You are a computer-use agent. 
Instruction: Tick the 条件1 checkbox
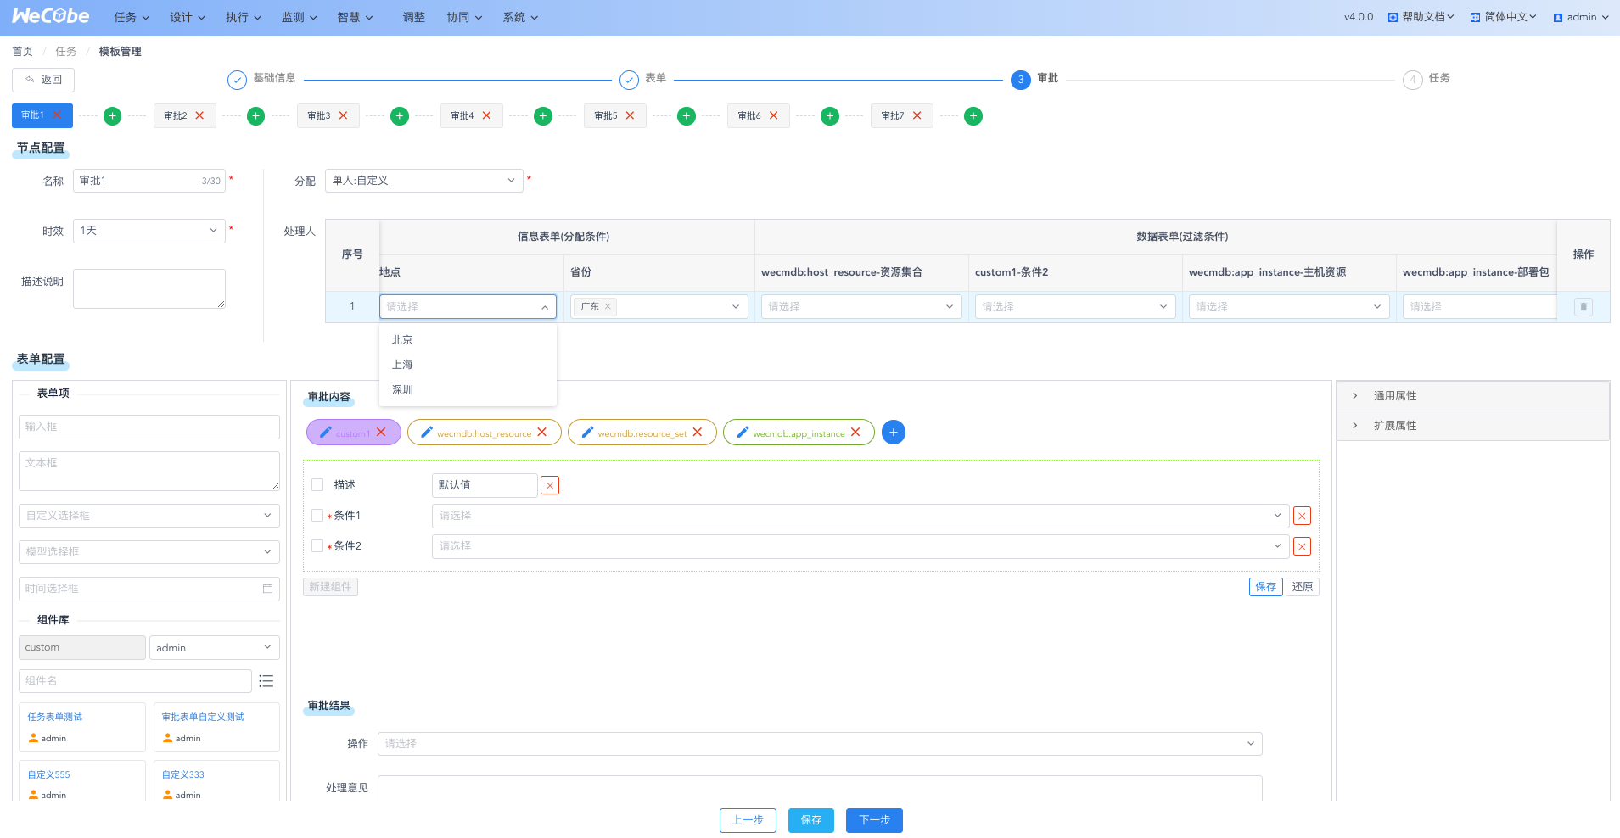317,516
